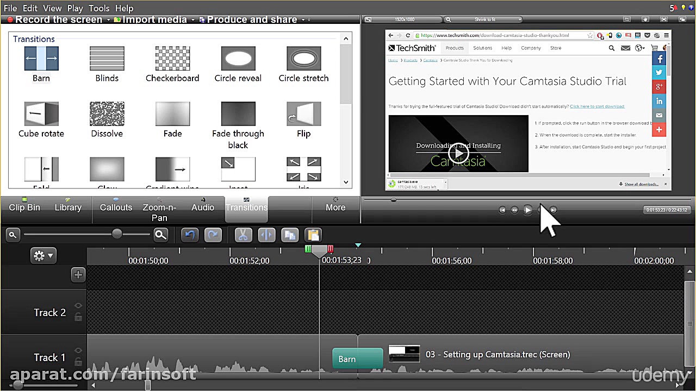Jump to next clip in preview

553,210
